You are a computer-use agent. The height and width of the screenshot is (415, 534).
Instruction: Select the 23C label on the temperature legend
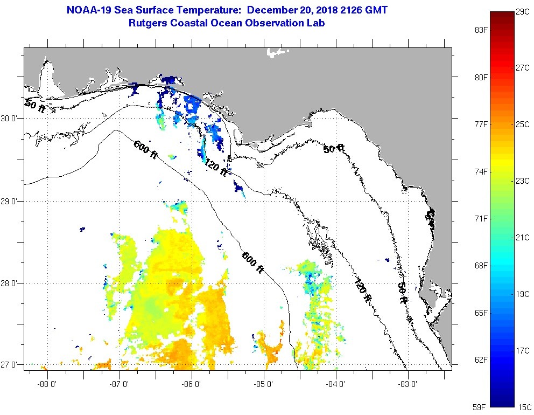coord(522,181)
